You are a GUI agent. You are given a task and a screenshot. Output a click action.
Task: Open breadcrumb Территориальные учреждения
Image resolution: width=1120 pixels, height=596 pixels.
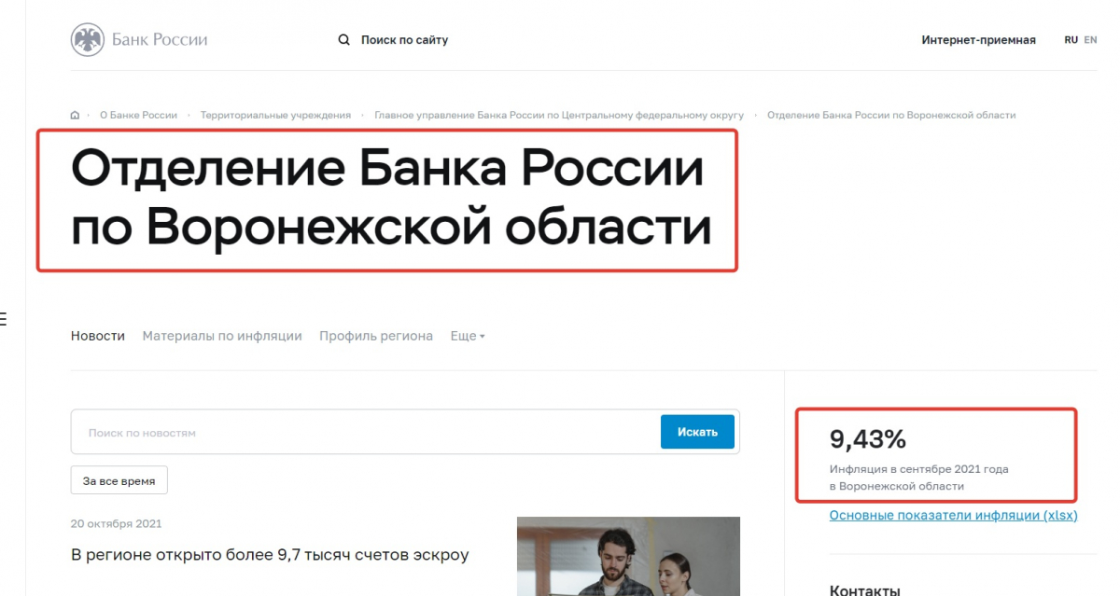275,115
